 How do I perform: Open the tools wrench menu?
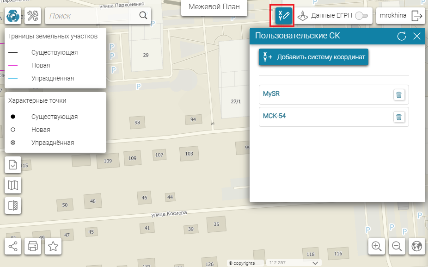pyautogui.click(x=33, y=16)
